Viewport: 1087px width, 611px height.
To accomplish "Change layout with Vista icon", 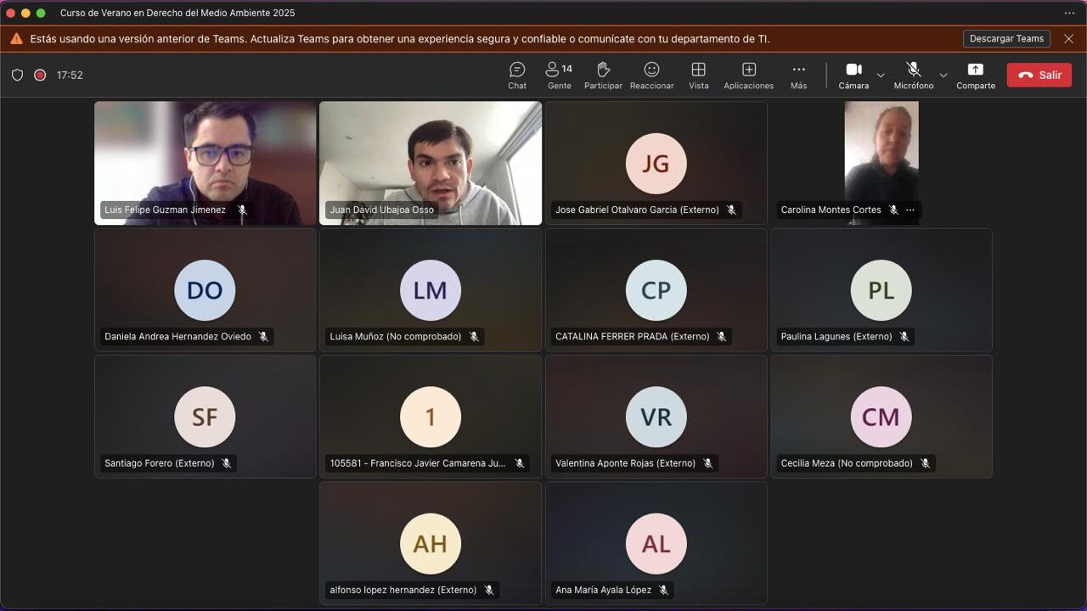I will click(x=698, y=75).
